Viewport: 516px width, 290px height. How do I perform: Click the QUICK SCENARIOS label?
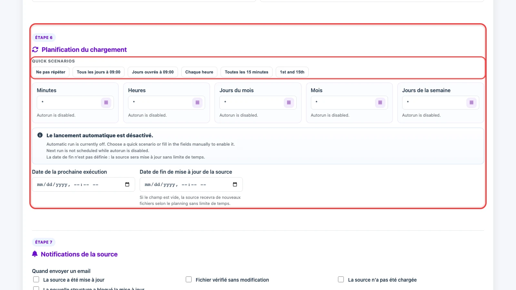pos(53,61)
